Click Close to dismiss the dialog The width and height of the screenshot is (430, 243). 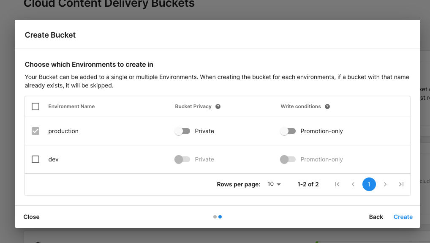click(32, 217)
